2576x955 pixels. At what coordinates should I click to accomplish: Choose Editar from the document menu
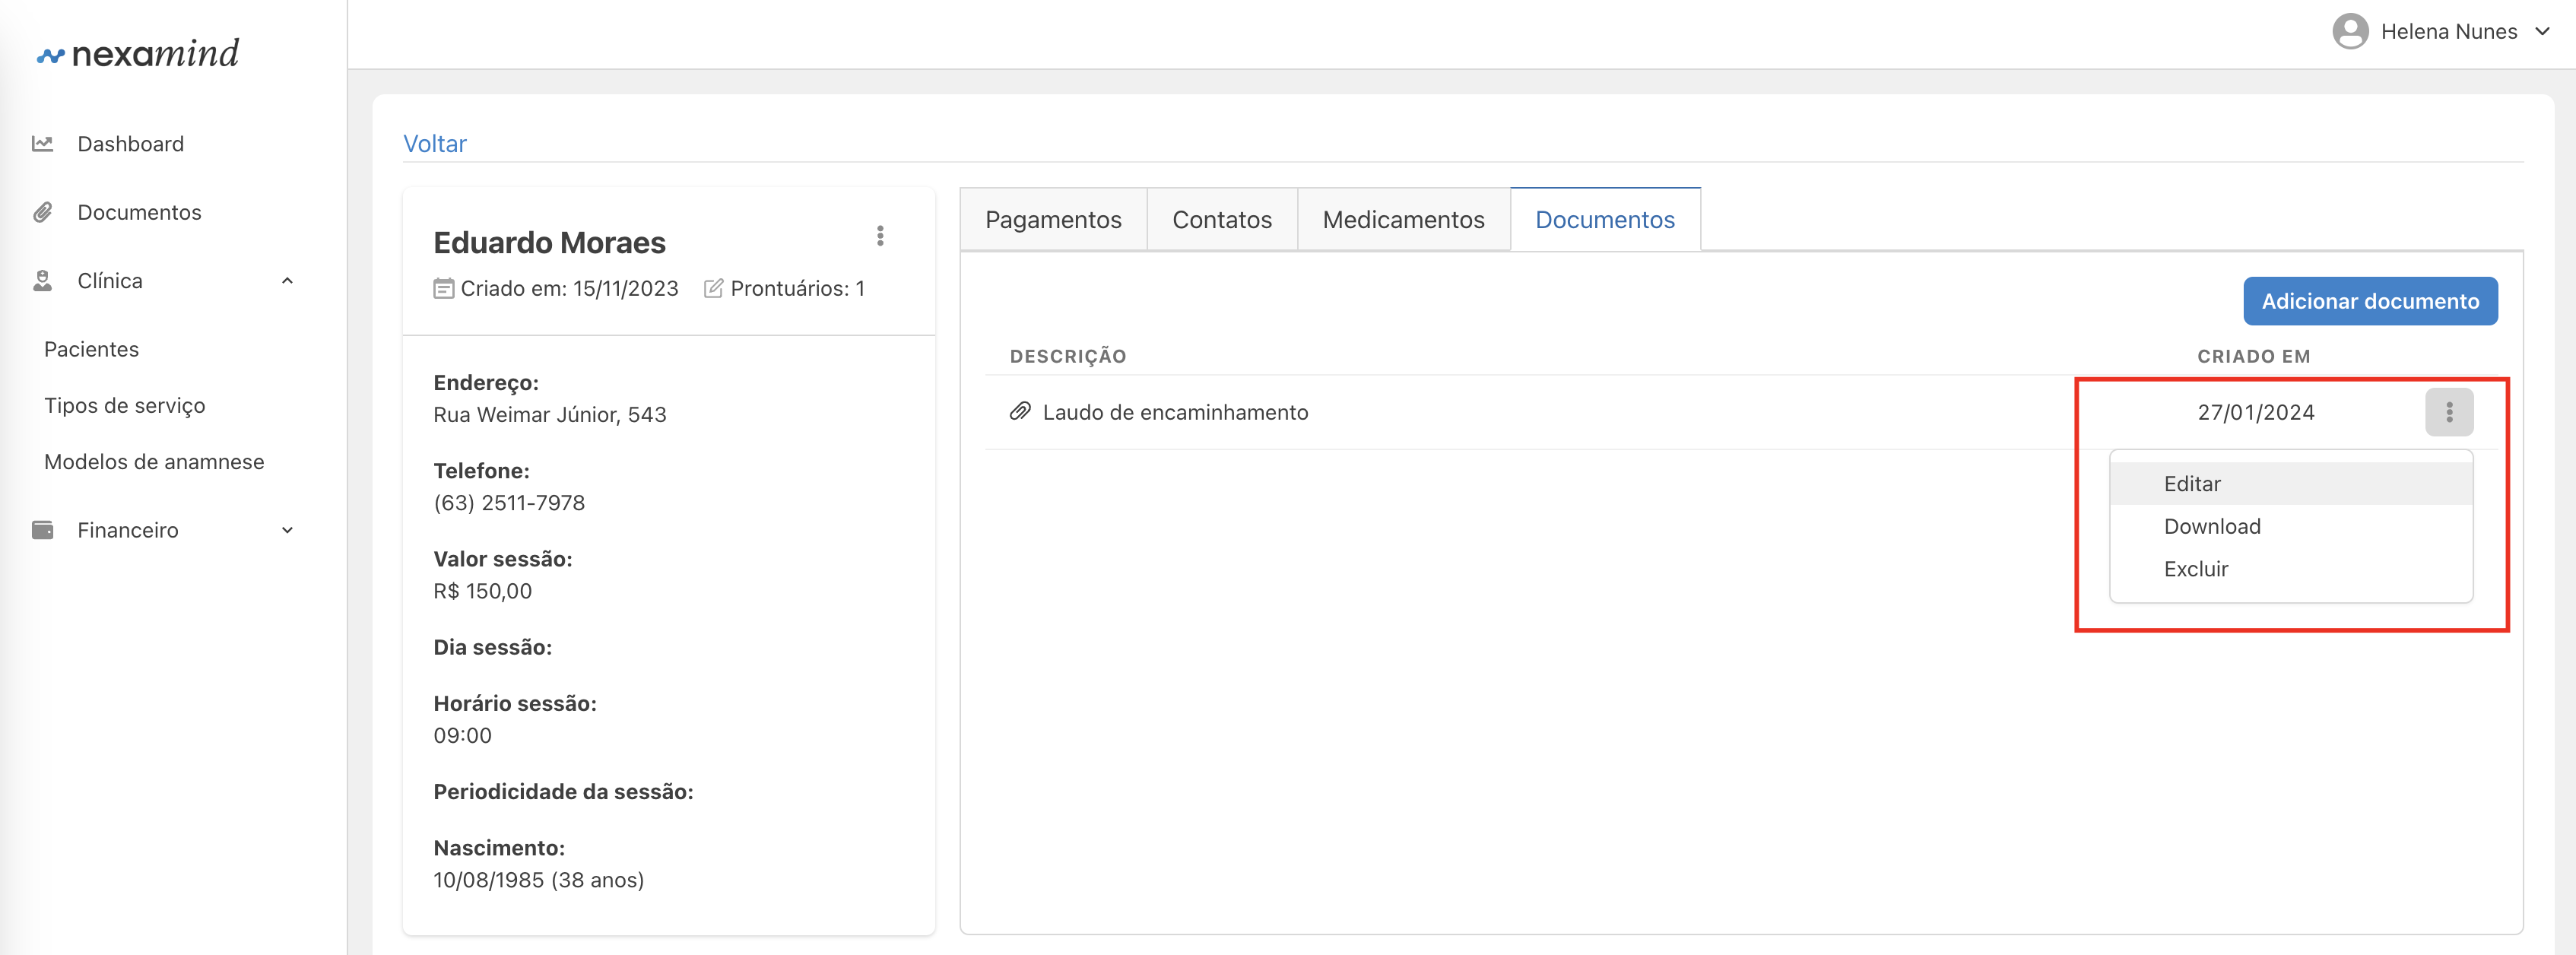(x=2291, y=484)
